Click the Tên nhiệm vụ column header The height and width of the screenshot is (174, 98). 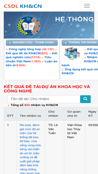tap(30, 116)
